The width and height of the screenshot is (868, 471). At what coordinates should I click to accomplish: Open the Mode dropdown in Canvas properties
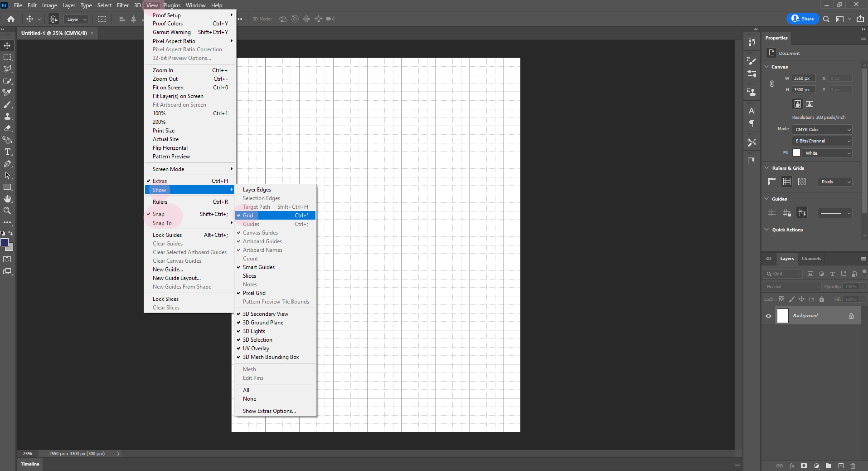pos(821,129)
